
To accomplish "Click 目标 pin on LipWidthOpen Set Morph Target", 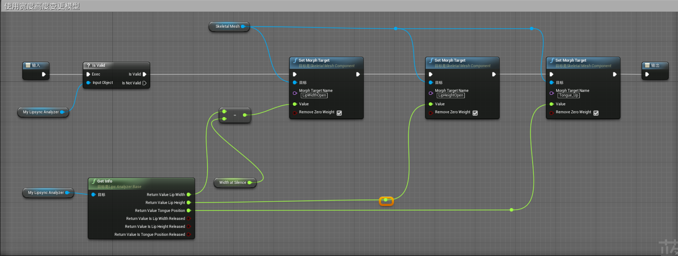I will 295,82.
